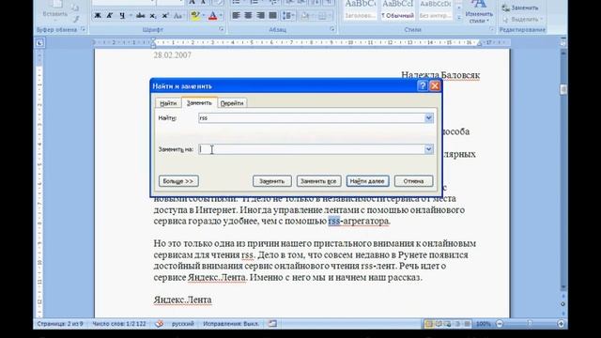Click the spelling check status icon

(x=160, y=324)
